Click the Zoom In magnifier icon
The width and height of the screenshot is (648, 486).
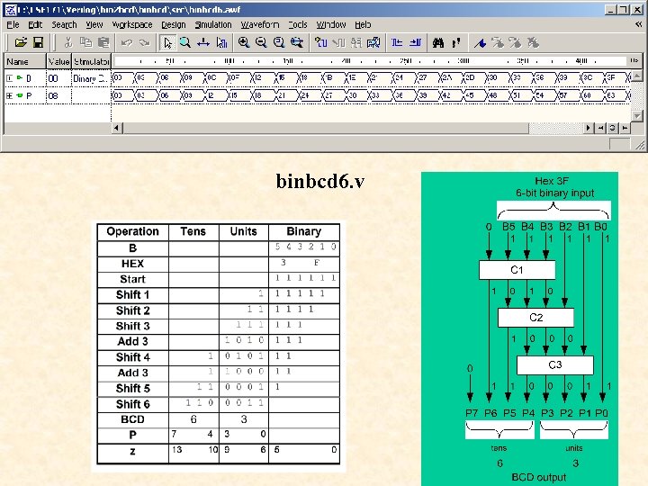click(x=244, y=42)
